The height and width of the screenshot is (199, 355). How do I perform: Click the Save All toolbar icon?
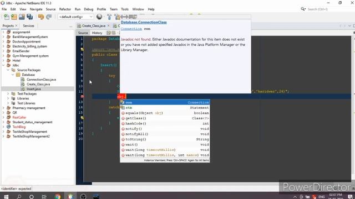(x=29, y=17)
